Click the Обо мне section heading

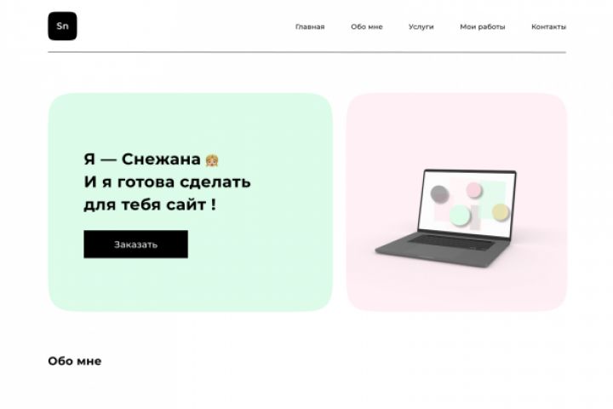coord(75,361)
